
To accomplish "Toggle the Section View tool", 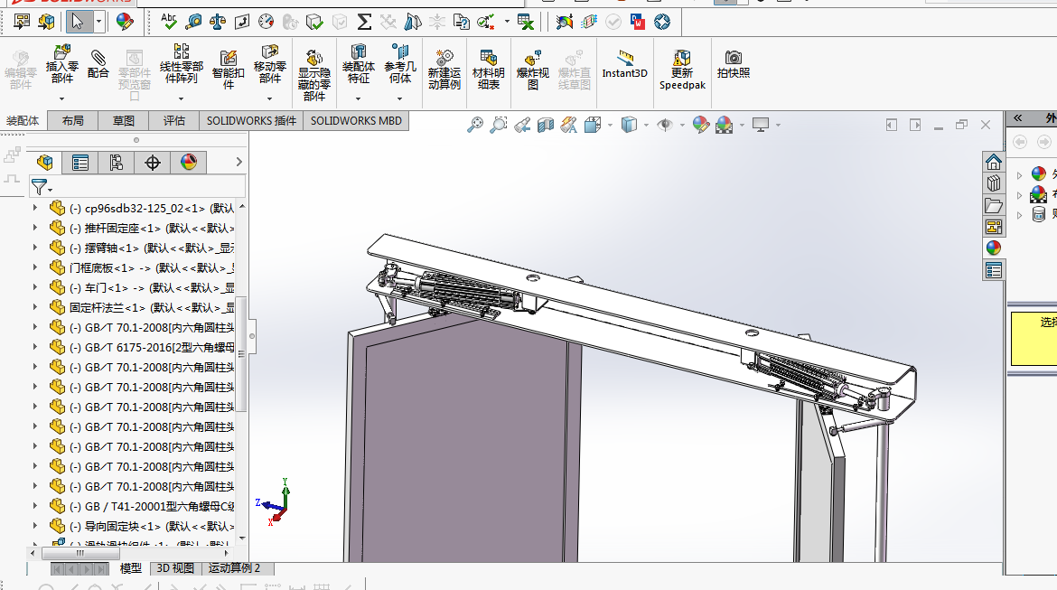I will tap(546, 125).
